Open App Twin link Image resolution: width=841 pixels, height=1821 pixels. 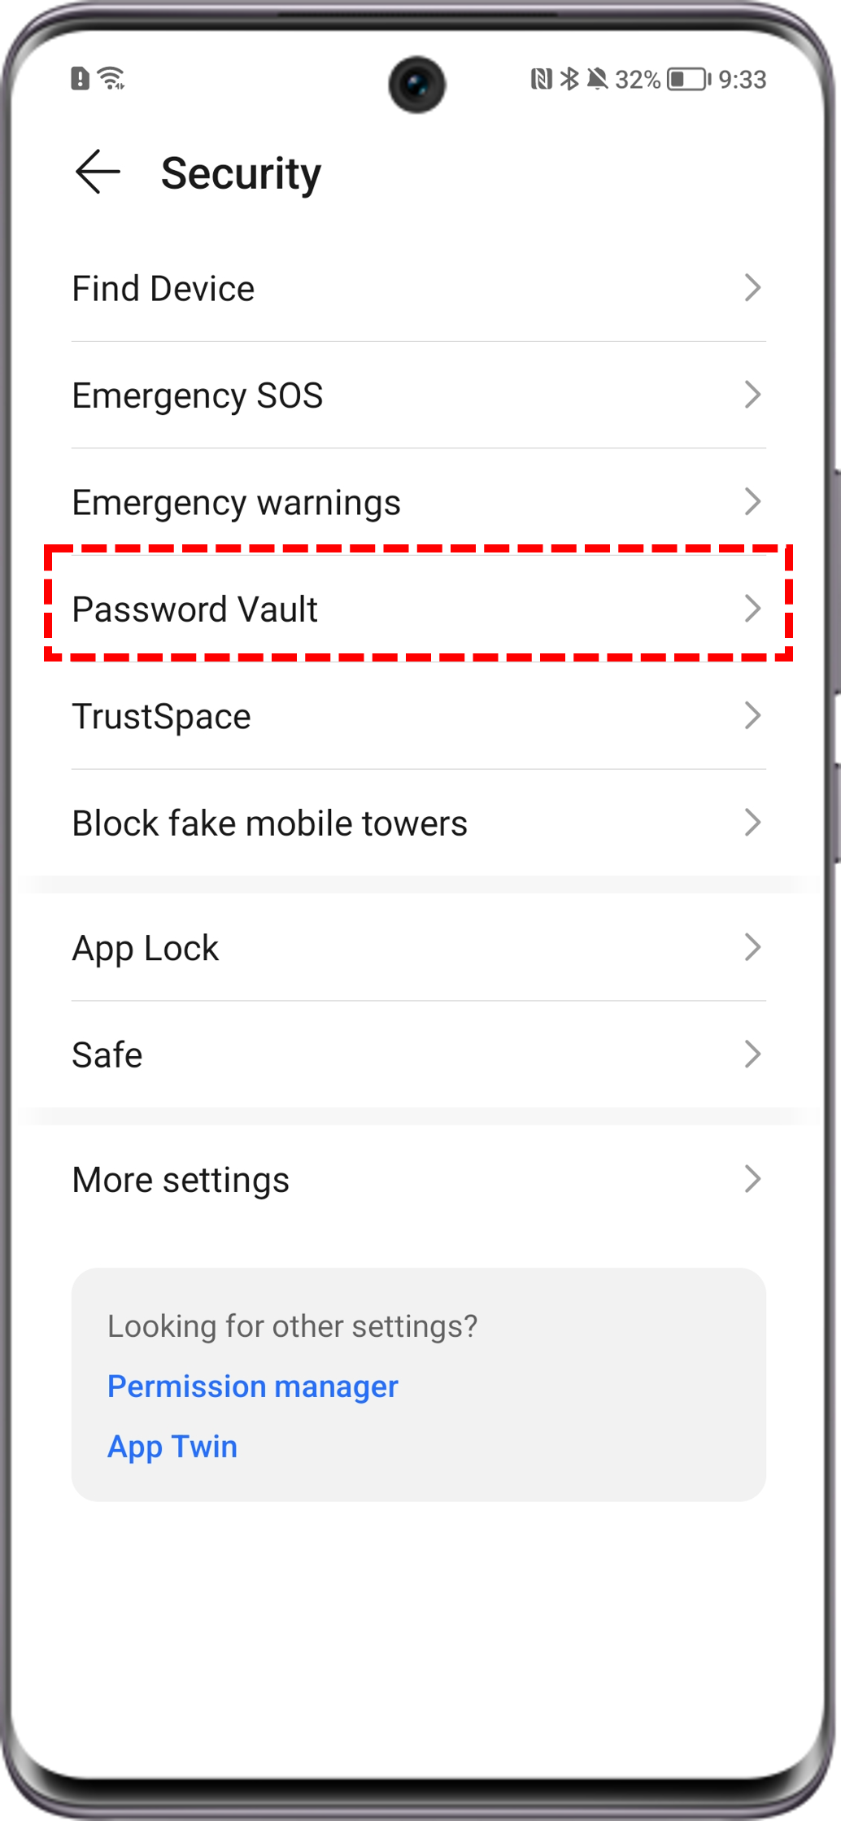point(172,1446)
